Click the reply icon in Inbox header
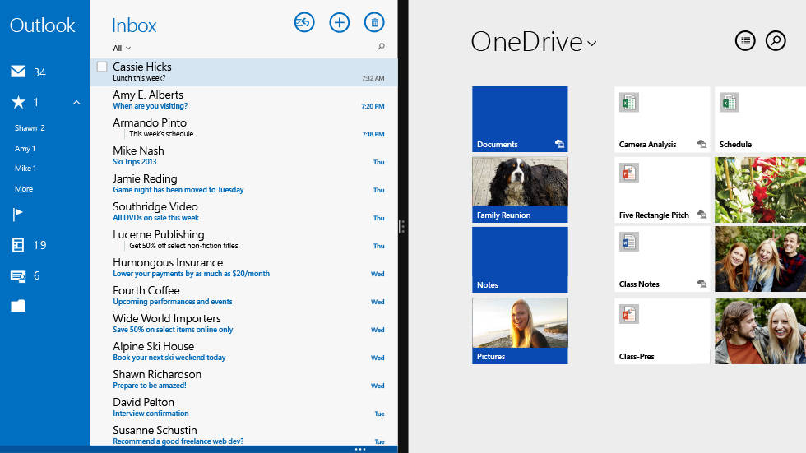806x453 pixels. tap(304, 22)
